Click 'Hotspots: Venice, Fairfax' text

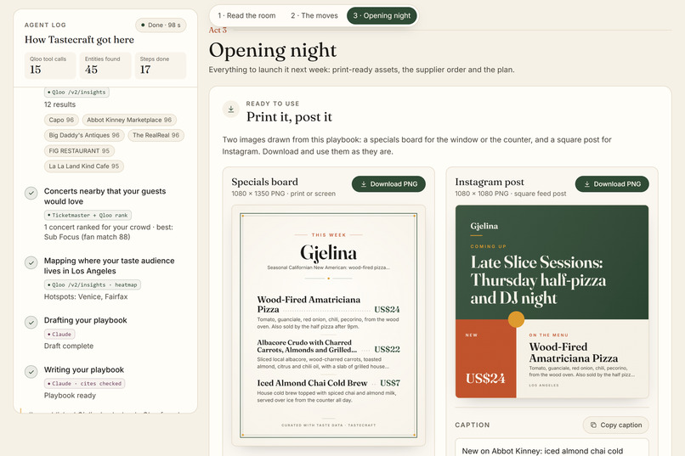tap(86, 296)
